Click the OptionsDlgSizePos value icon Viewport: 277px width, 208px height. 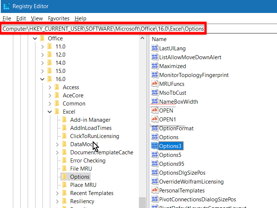(x=155, y=172)
